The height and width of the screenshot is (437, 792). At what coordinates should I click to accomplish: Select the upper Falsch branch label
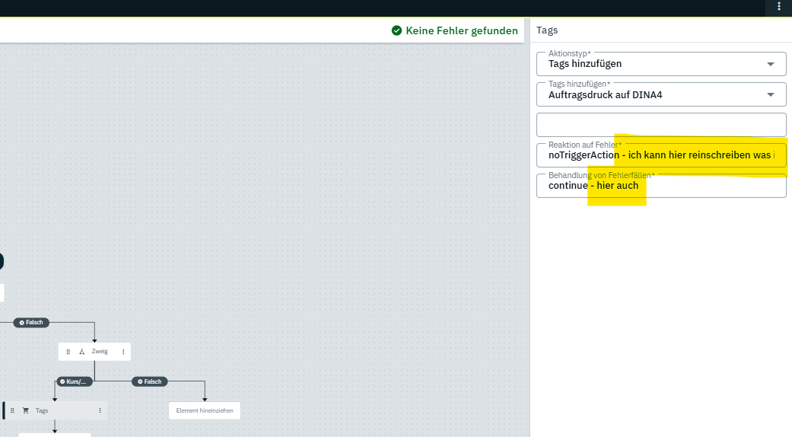31,323
